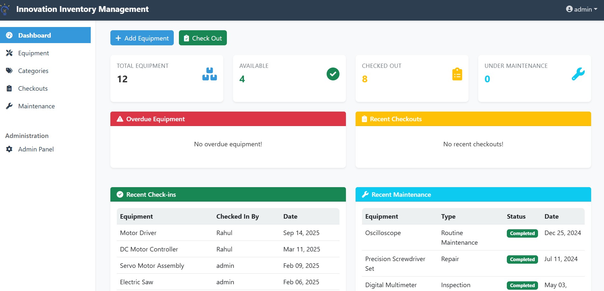Click the Administration sidebar heading
The image size is (604, 291).
(27, 136)
